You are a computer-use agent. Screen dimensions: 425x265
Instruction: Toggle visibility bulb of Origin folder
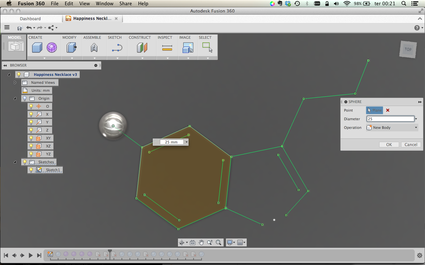[25, 98]
